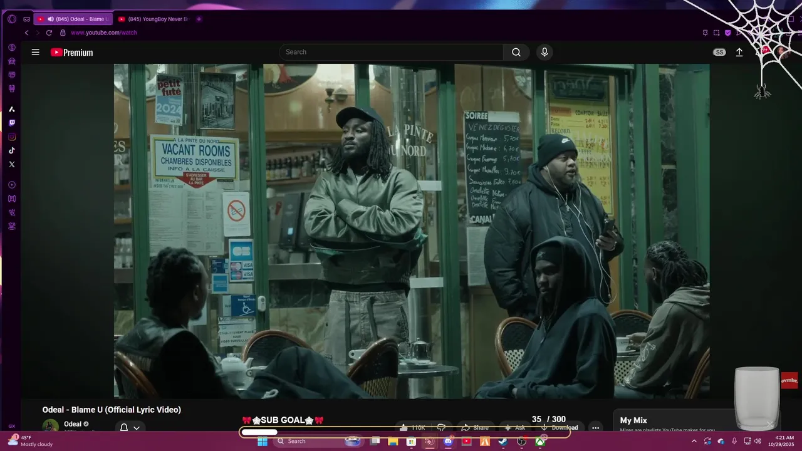802x451 pixels.
Task: Open the sidebar wand-like icon near the bottom
Action: [x=11, y=212]
